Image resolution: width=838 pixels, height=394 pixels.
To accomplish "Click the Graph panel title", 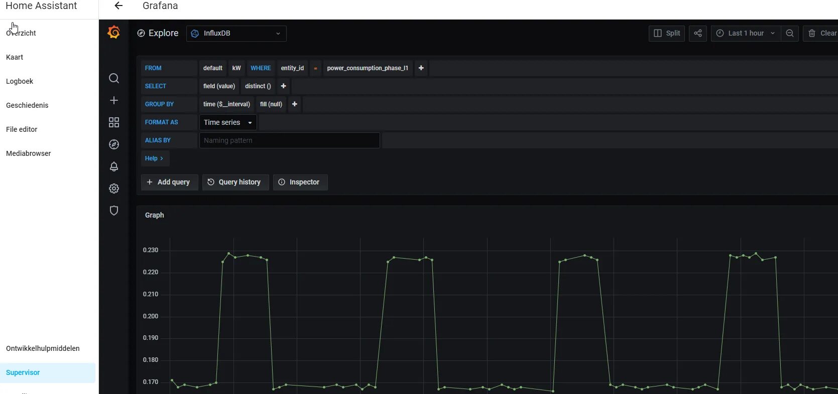I will point(154,215).
